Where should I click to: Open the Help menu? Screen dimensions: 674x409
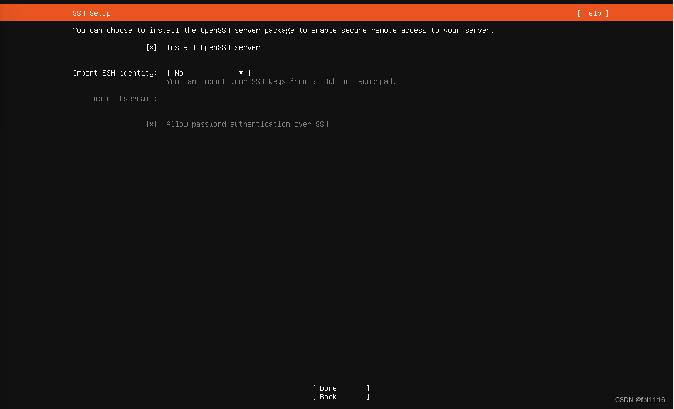(592, 13)
